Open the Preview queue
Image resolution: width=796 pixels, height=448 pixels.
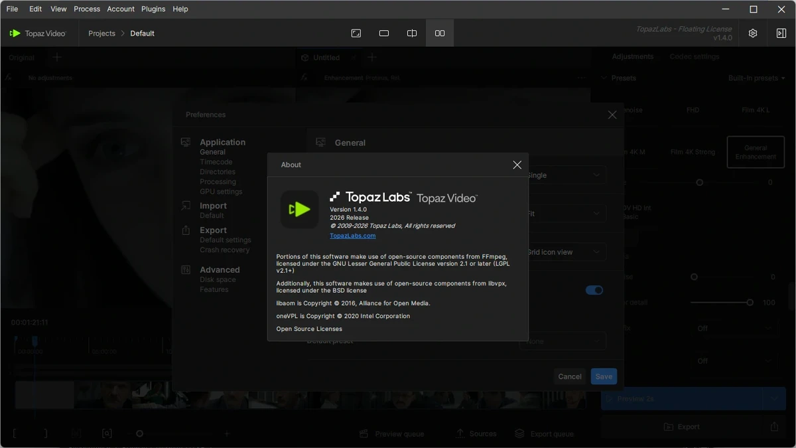coord(391,433)
